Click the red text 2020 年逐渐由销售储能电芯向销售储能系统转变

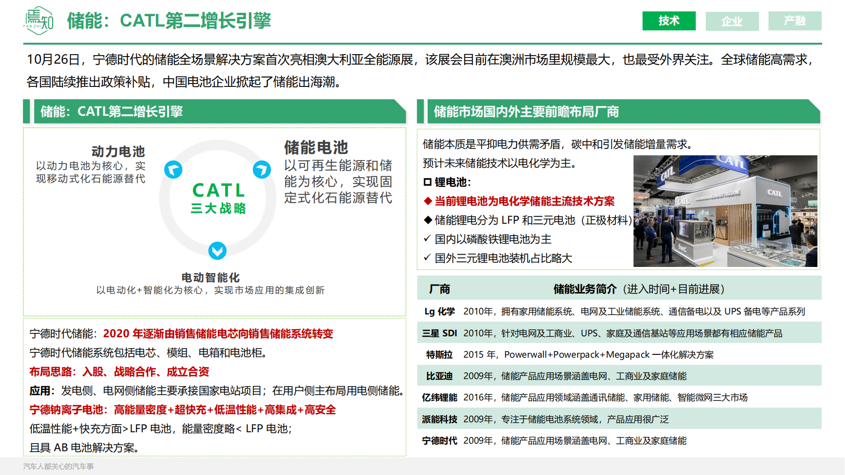point(218,333)
